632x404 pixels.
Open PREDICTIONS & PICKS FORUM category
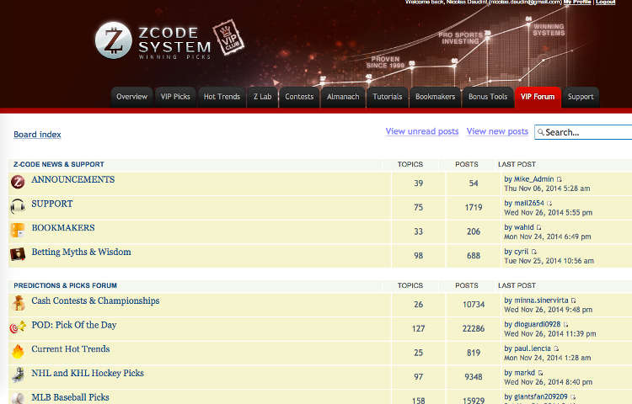(x=65, y=285)
